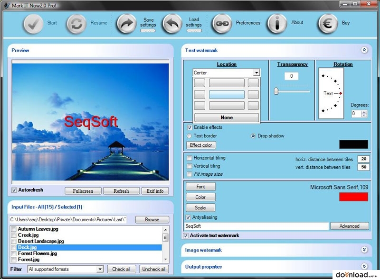Click the black effect color swatch
Image resolution: width=380 pixels, height=279 pixels.
(353, 144)
